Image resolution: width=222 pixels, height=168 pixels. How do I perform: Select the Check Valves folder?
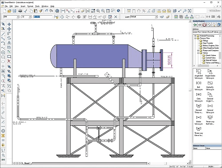point(211,56)
